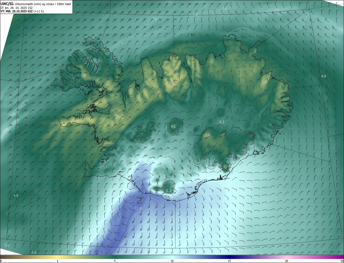Click the colour scale tick labeled 15
Screen dimensions: 344x263
[x=229, y=261]
